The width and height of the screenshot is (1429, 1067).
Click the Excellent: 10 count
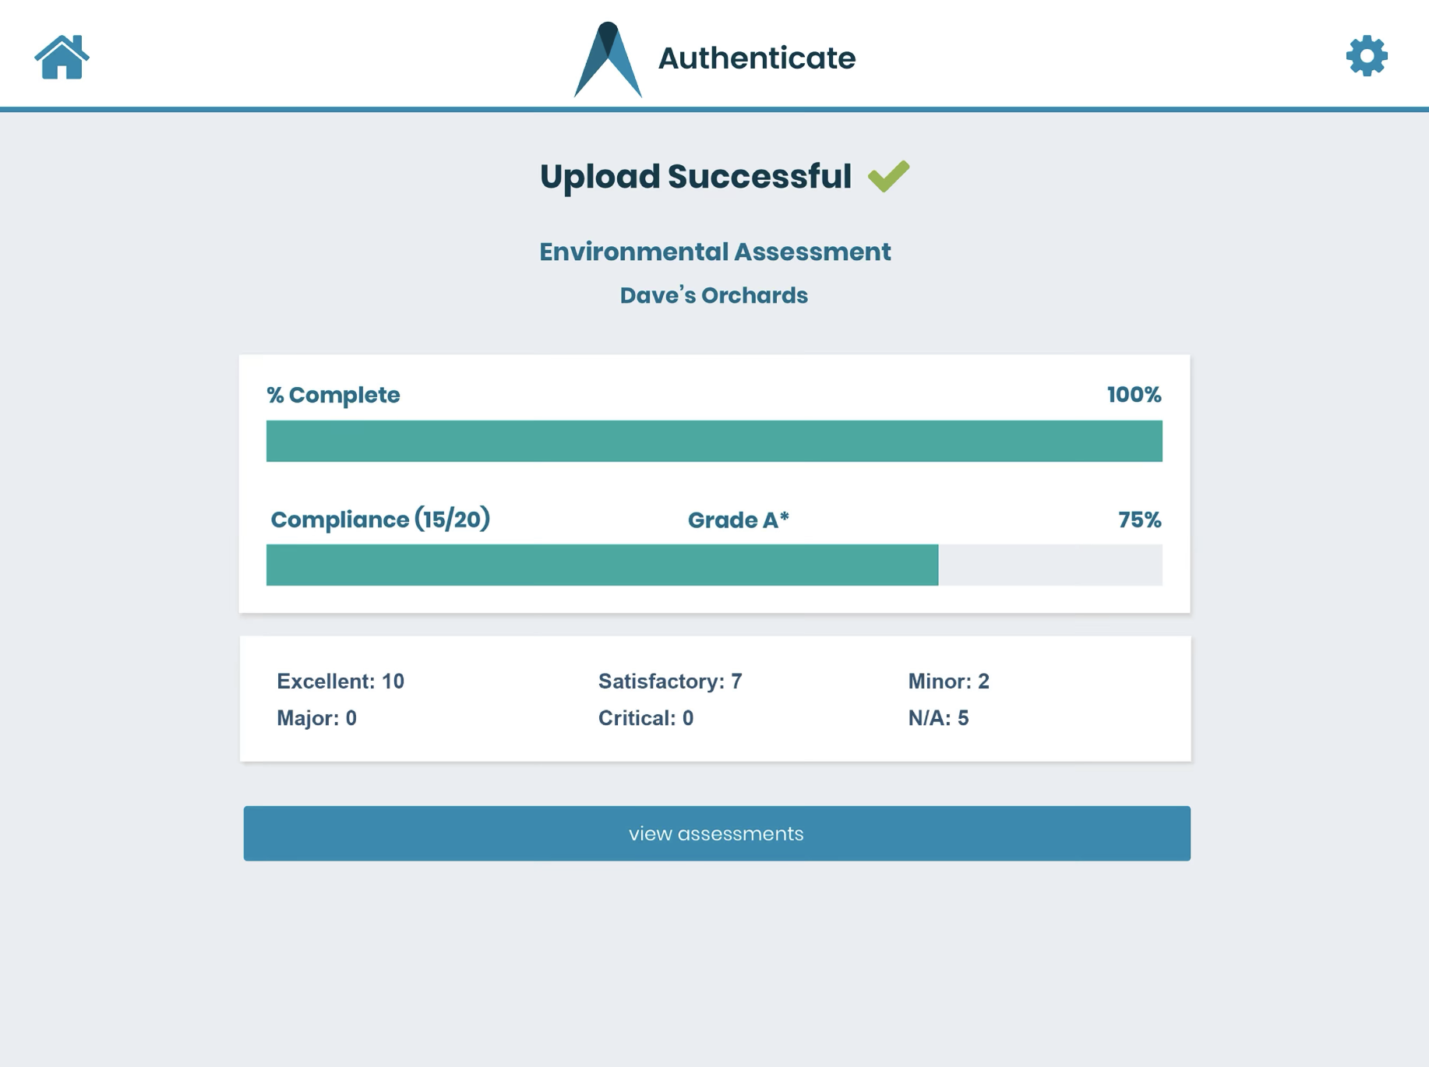pyautogui.click(x=340, y=681)
